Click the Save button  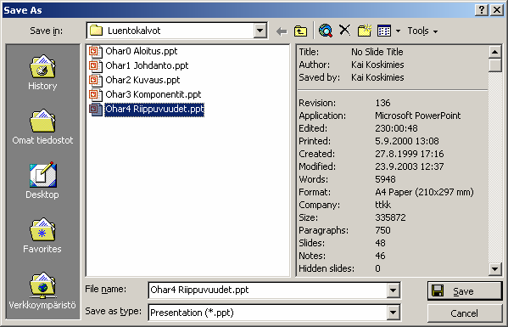tap(465, 291)
